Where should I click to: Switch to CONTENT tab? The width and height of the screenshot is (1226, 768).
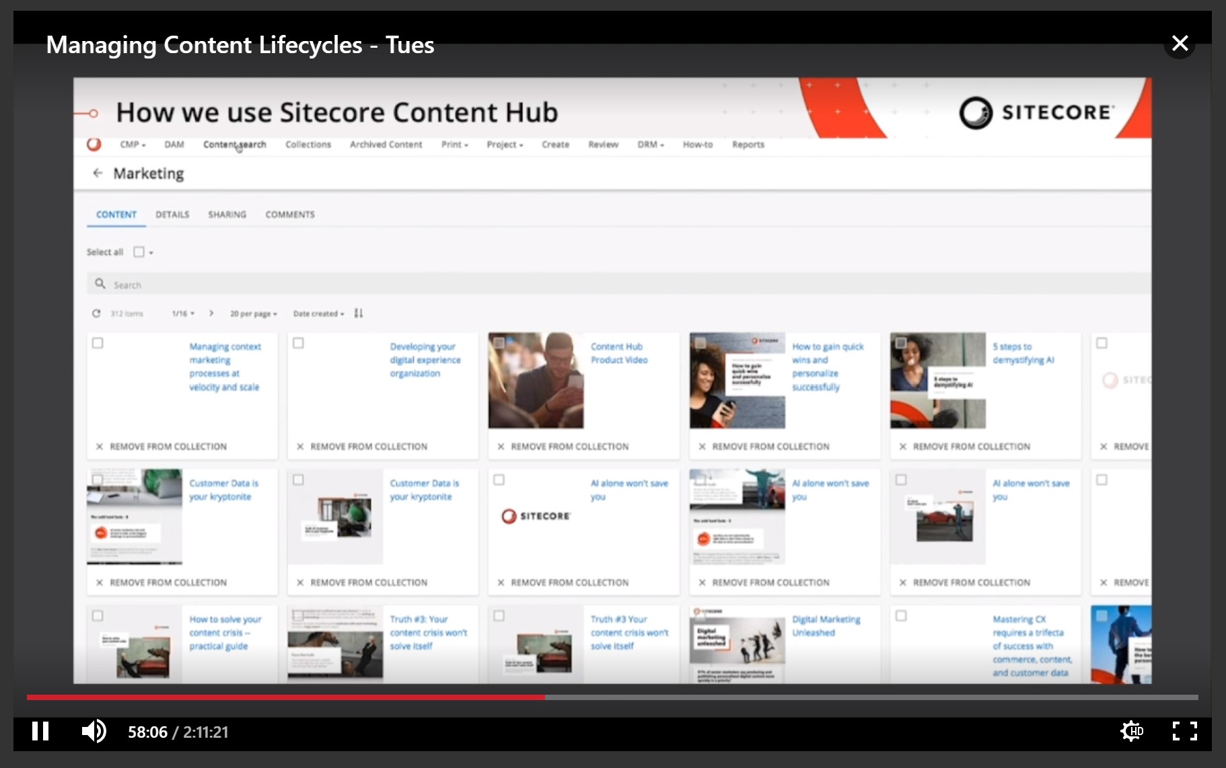point(116,215)
